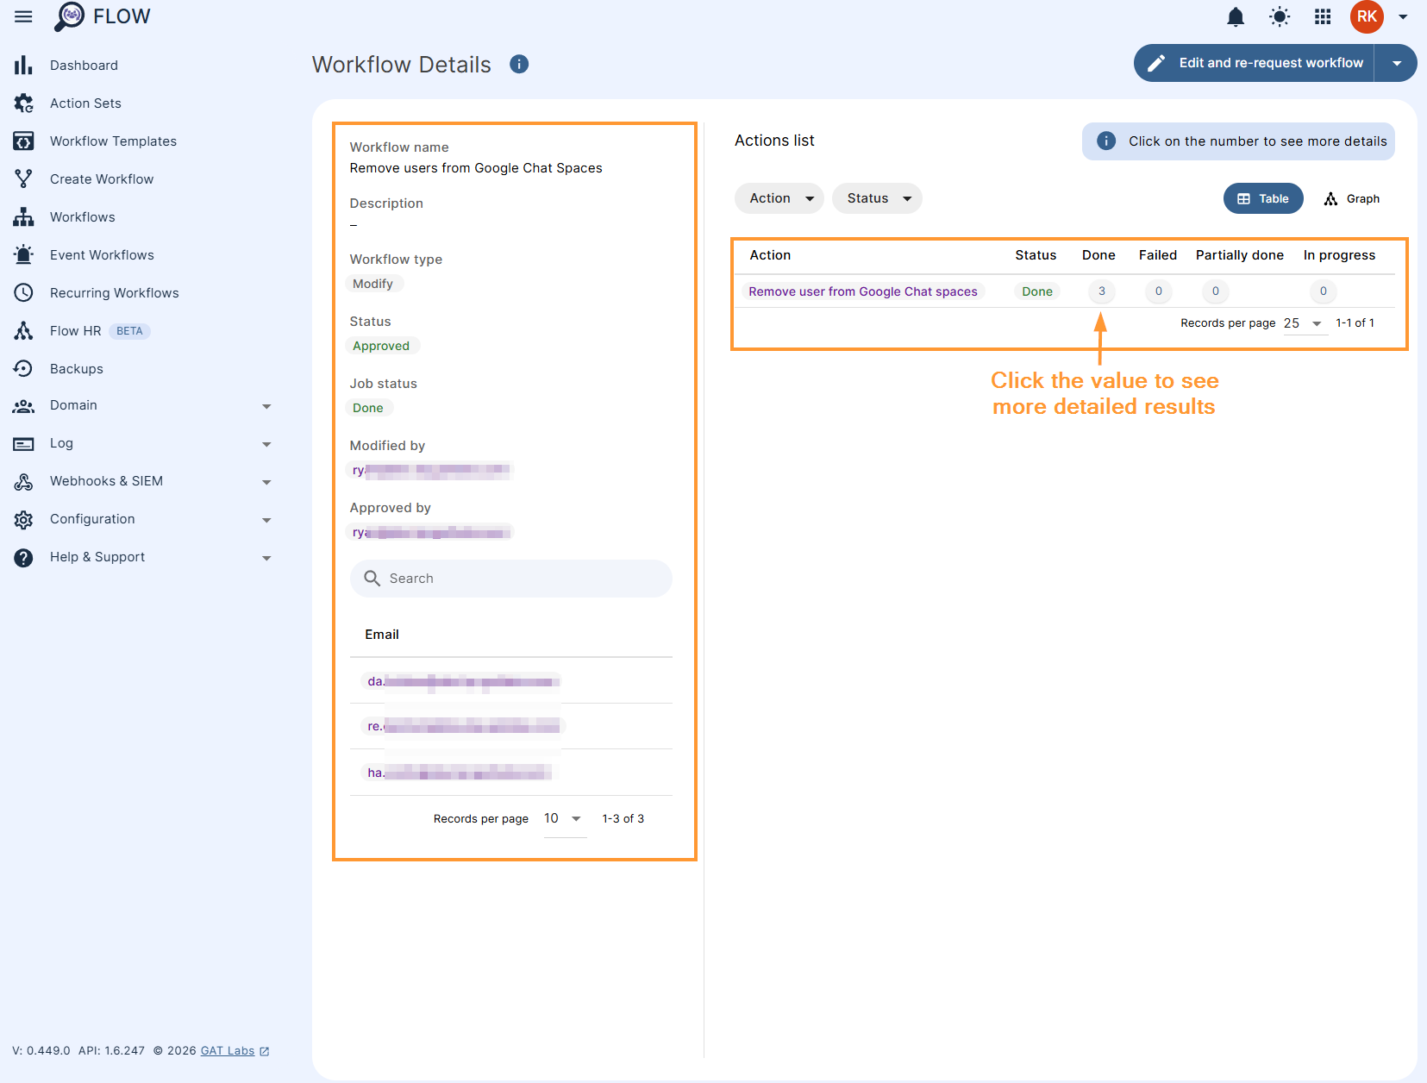
Task: Expand the Help & Support arrow
Action: pyautogui.click(x=266, y=558)
